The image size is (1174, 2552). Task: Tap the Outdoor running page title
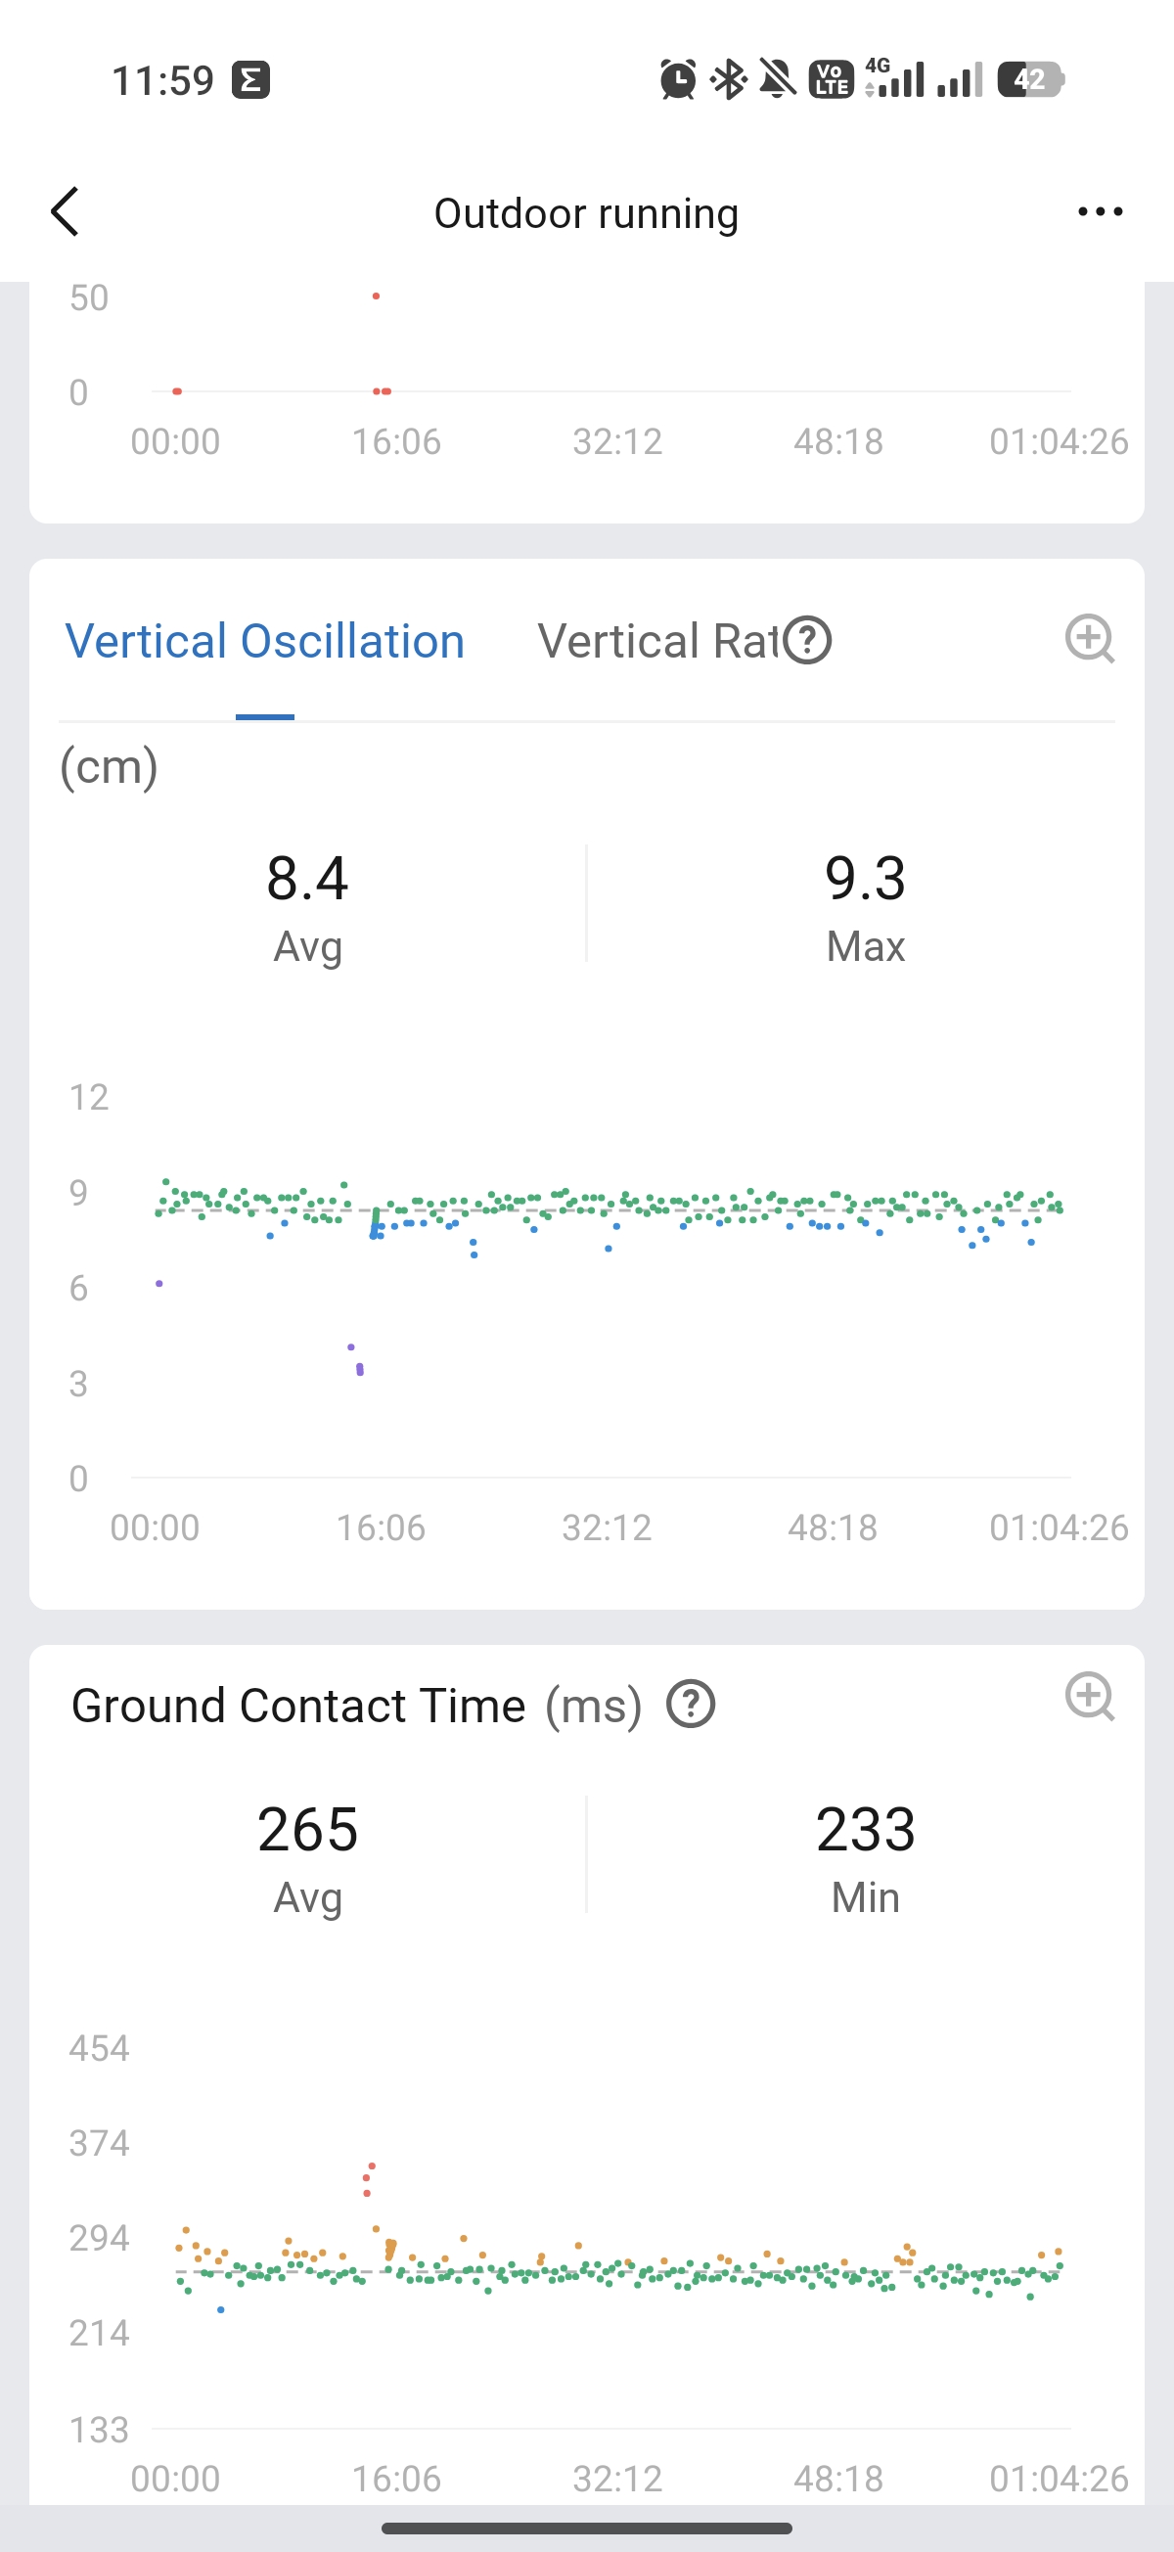pos(586,214)
